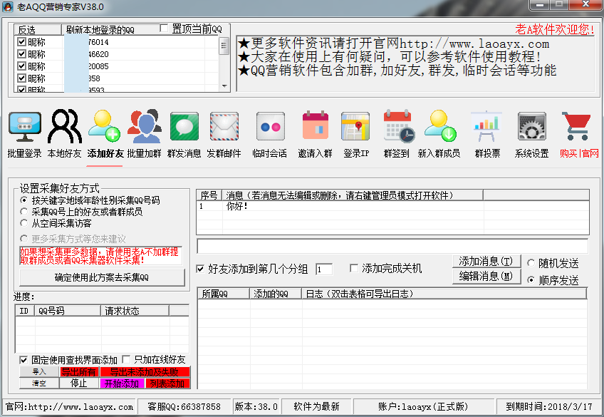The height and width of the screenshot is (417, 604).
Task: Click the 导入 import button
Action: click(x=39, y=372)
